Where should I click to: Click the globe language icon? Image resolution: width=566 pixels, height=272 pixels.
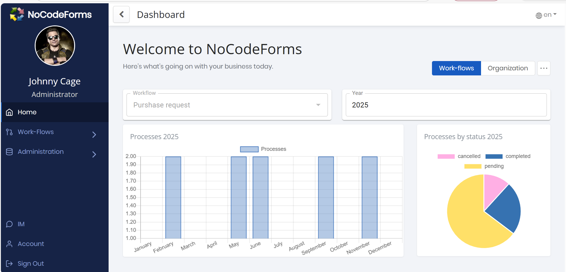coord(538,16)
